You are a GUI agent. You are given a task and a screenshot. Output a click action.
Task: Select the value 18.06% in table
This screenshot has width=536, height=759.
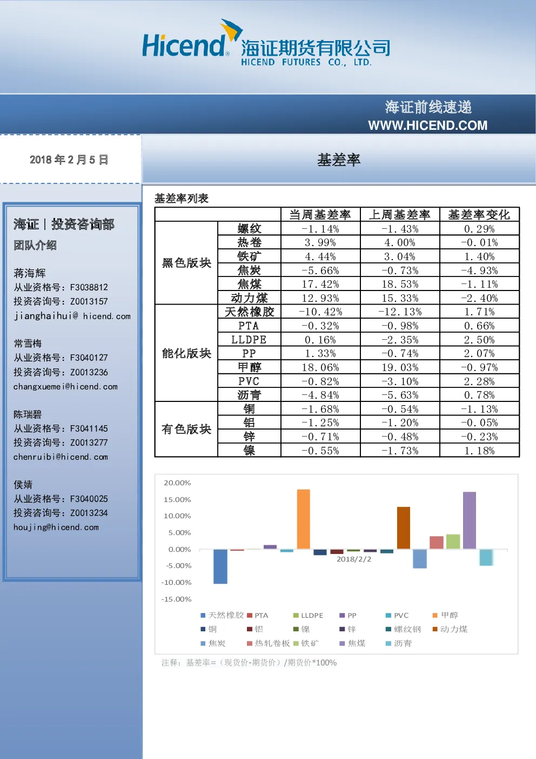click(x=320, y=367)
